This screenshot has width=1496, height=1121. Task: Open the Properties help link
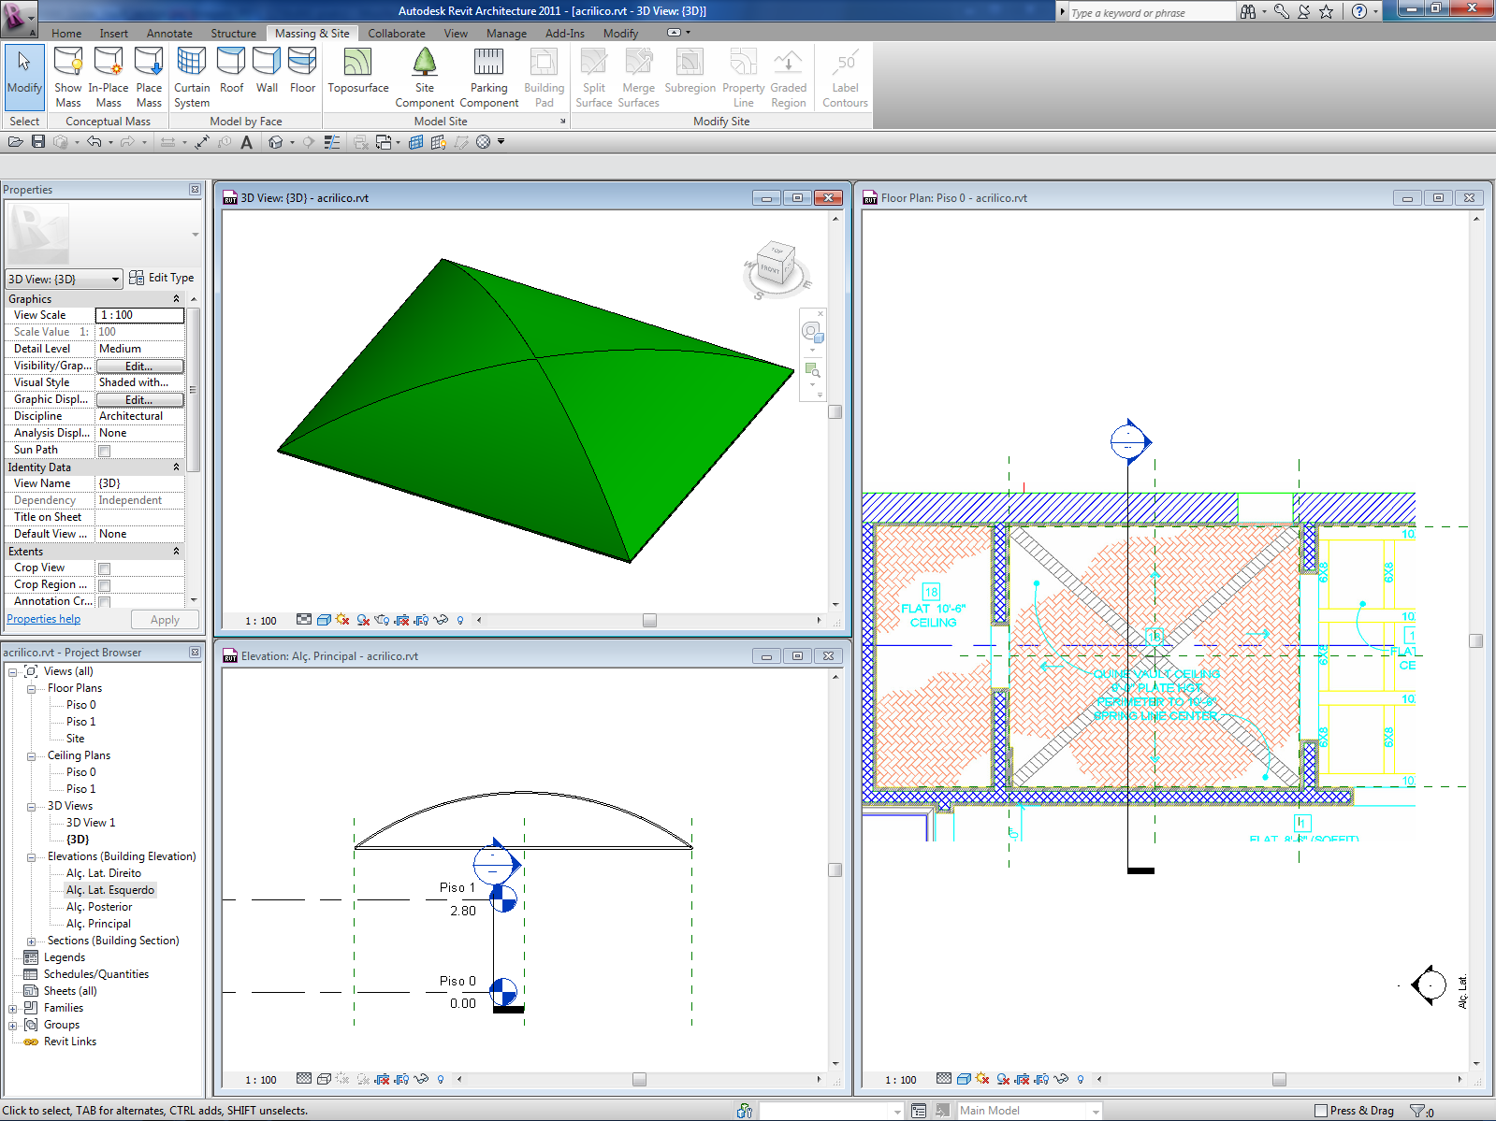(x=44, y=619)
